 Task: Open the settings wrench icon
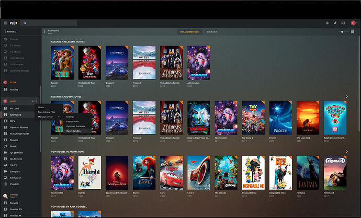(335, 23)
